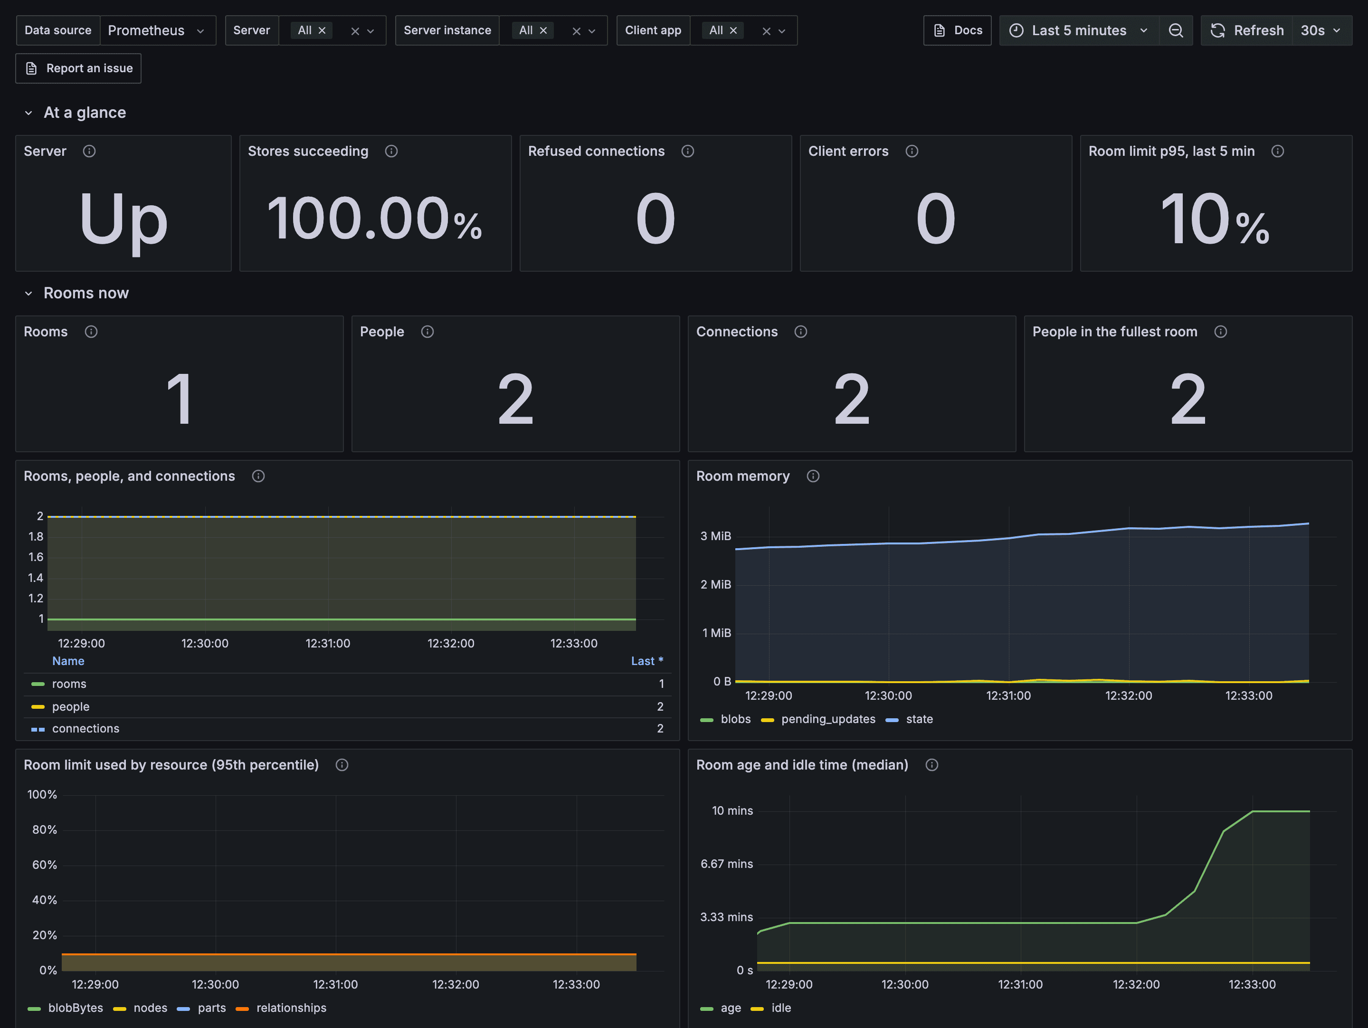1368x1028 pixels.
Task: Toggle the rooms series in legend
Action: [69, 684]
